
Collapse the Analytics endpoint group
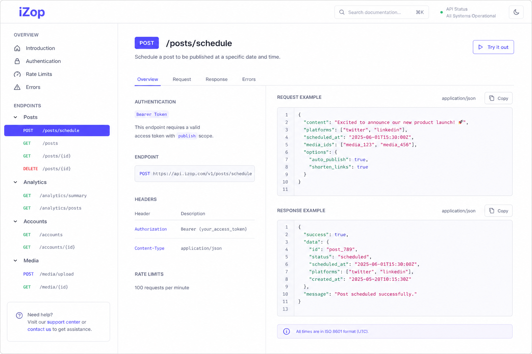tap(16, 182)
